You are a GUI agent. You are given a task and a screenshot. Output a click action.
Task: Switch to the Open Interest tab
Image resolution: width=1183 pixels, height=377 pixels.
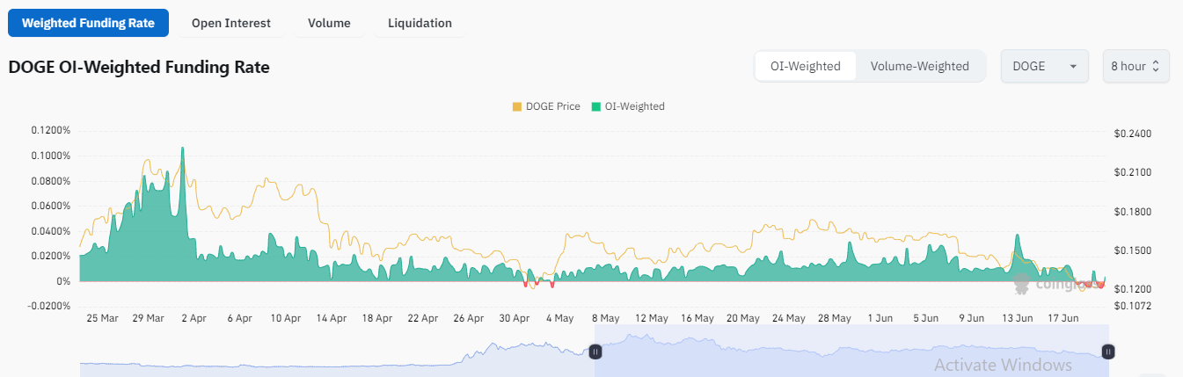[x=231, y=23]
